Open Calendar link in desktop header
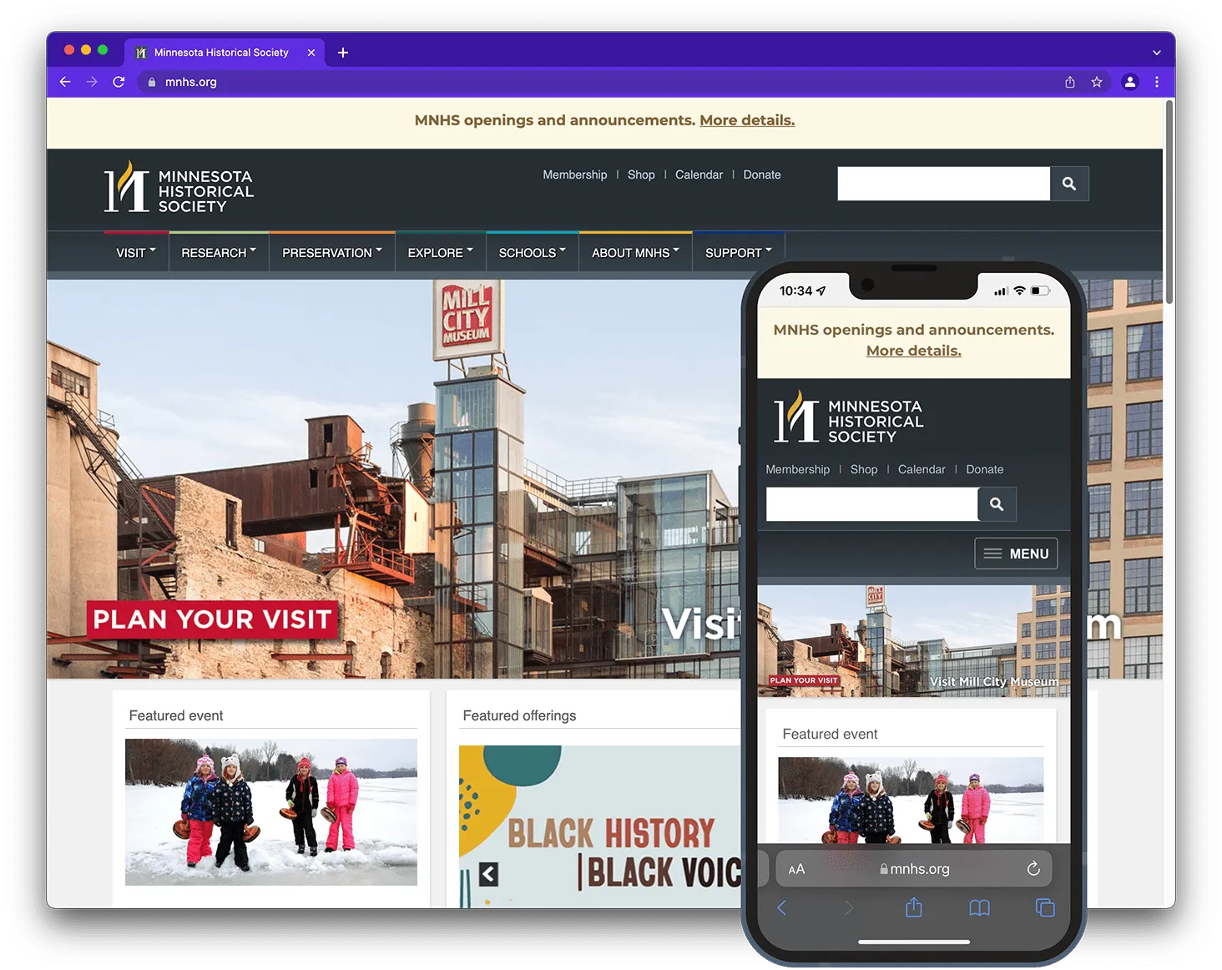This screenshot has height=970, width=1222. point(699,174)
